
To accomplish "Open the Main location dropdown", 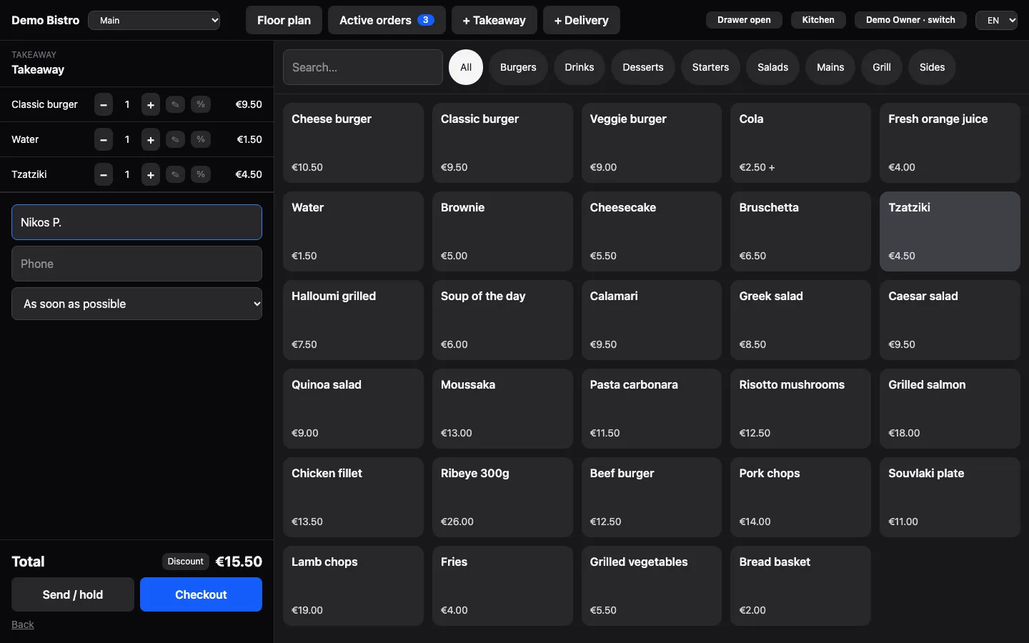I will pyautogui.click(x=154, y=20).
